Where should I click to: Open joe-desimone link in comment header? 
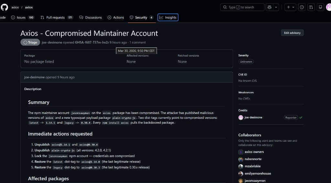tap(34, 77)
